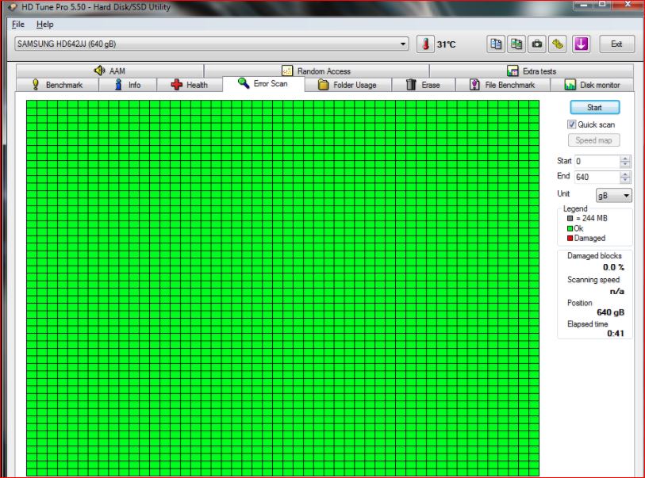Click the Scanning speed n/a value

pyautogui.click(x=616, y=292)
